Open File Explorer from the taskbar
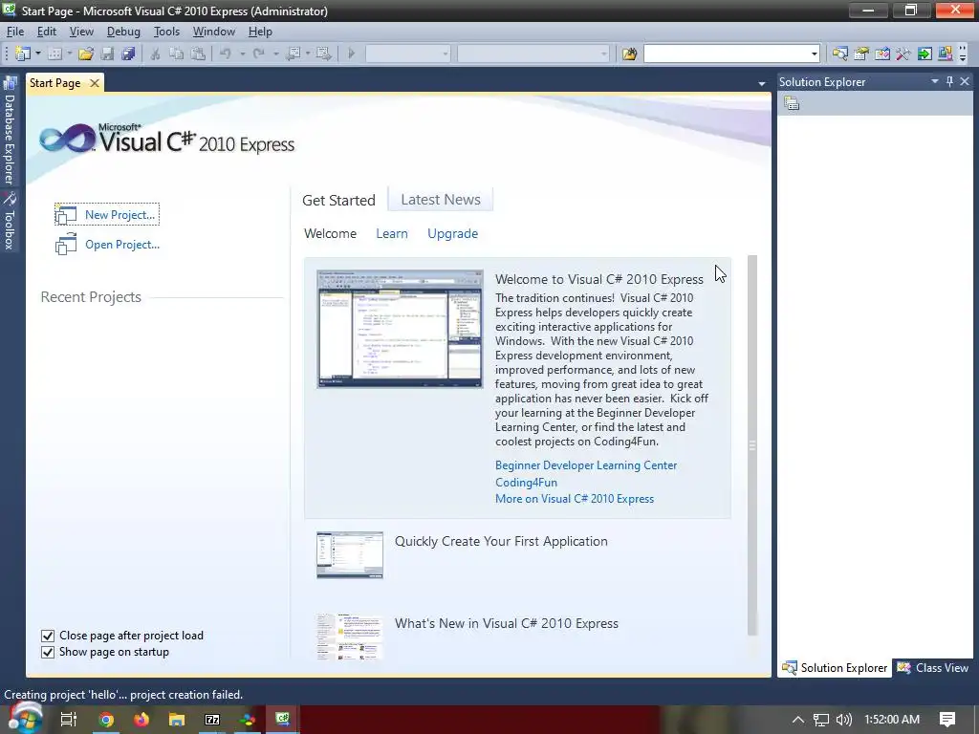 point(177,720)
